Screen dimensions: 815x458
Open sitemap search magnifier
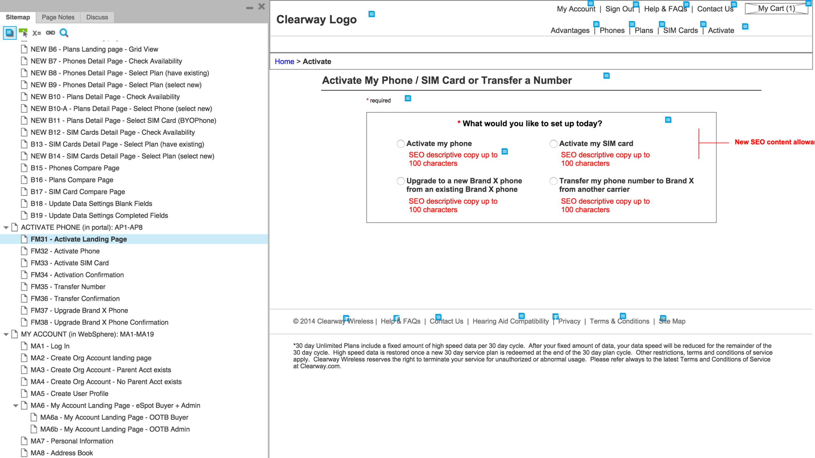(64, 33)
